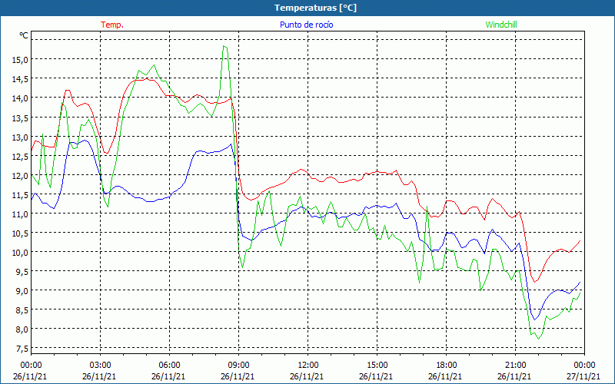
Task: Click the 8,5 y-axis value
Action: [x=22, y=310]
